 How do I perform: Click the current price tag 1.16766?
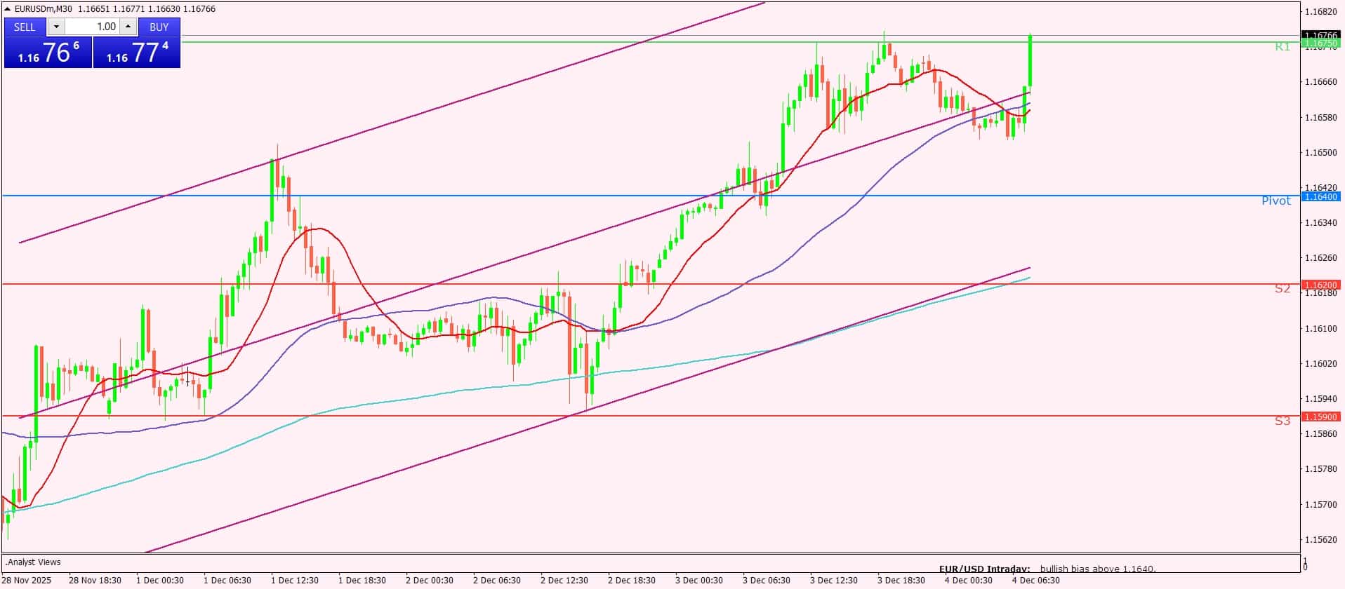(1320, 35)
